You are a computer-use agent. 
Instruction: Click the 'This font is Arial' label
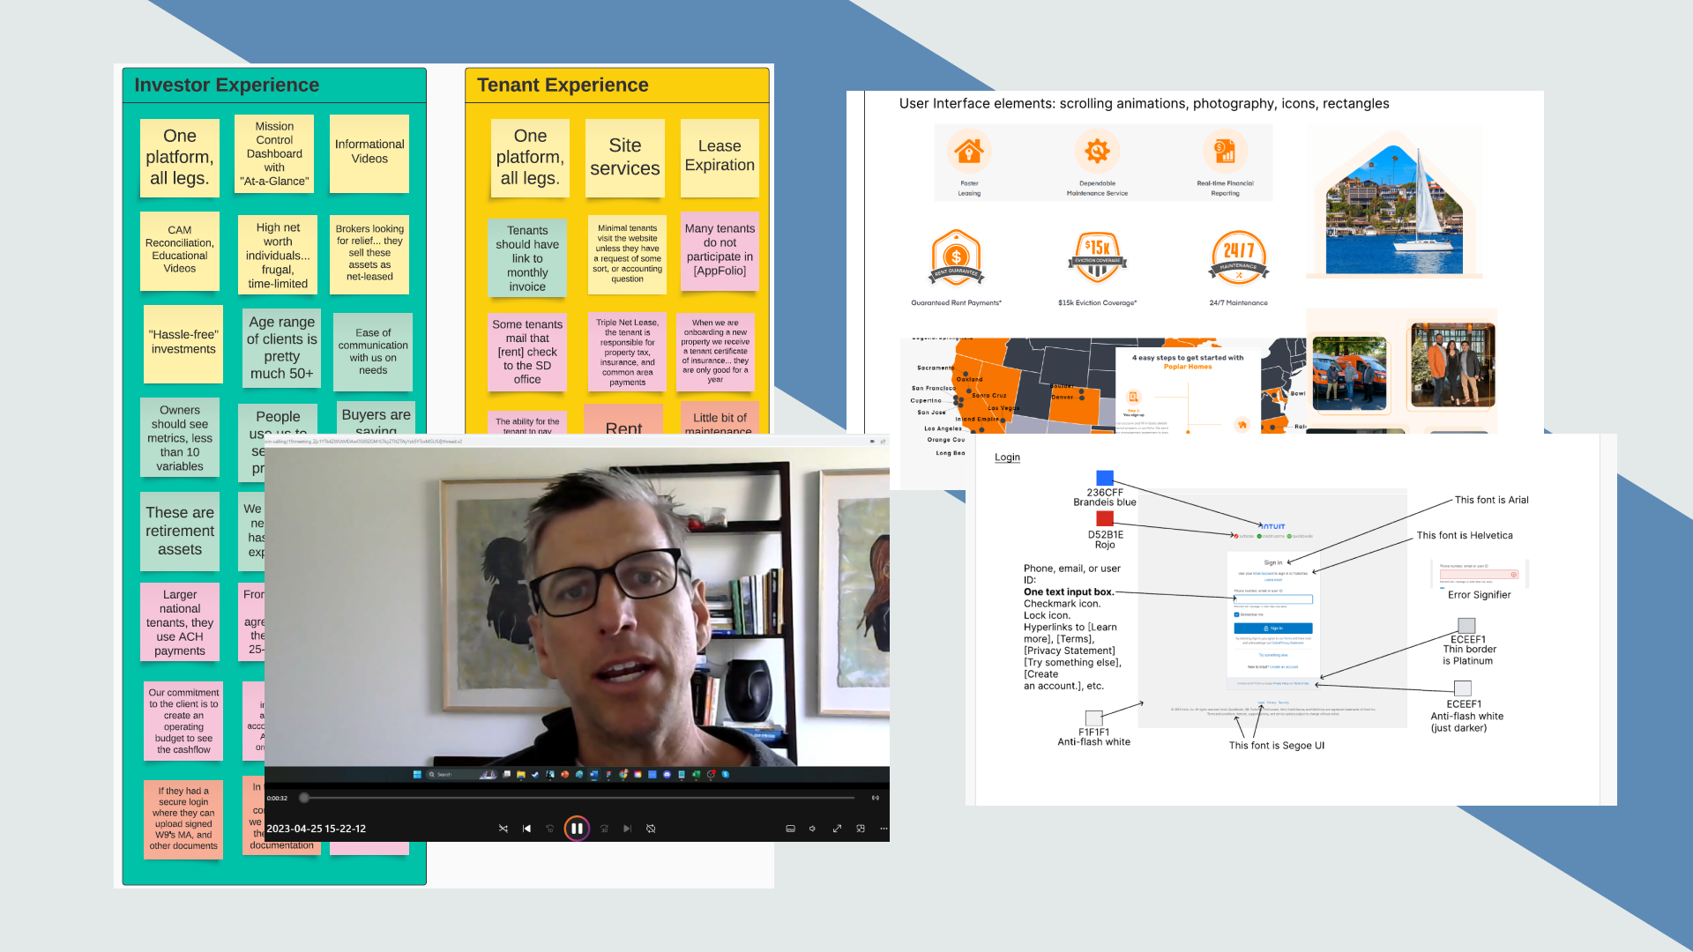click(1491, 500)
